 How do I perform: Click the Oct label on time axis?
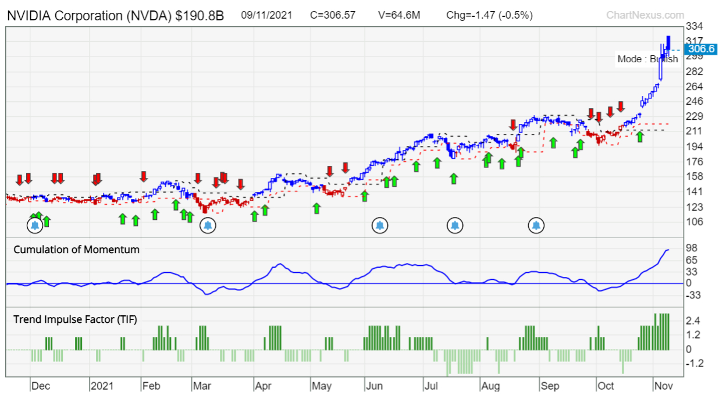(606, 386)
